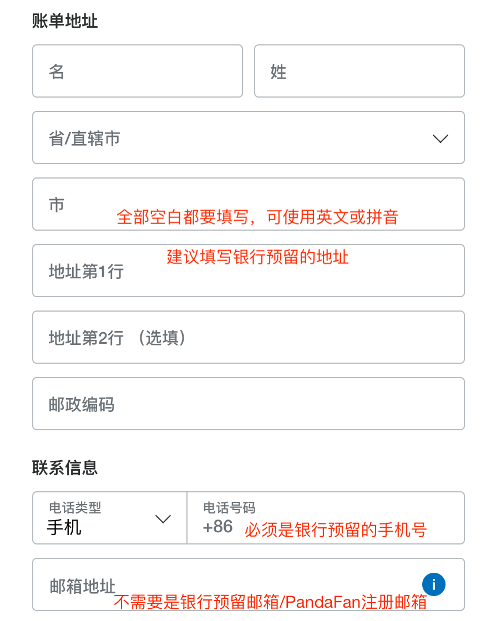This screenshot has width=496, height=621.
Task: Click the 姓 last name field
Action: [x=359, y=71]
